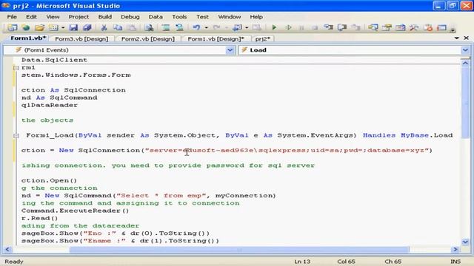Screen dimensions: 474x266
Task: Open the Toolbox hammer-and-wrench icon
Action: coord(414,28)
